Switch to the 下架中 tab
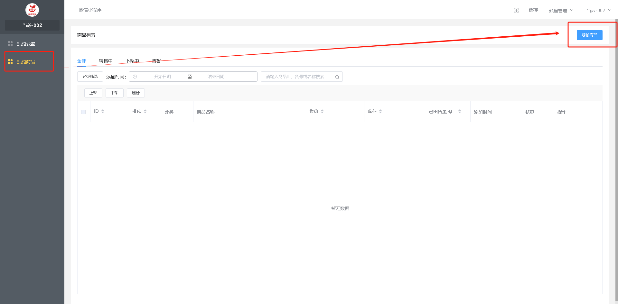The width and height of the screenshot is (618, 304). point(132,61)
